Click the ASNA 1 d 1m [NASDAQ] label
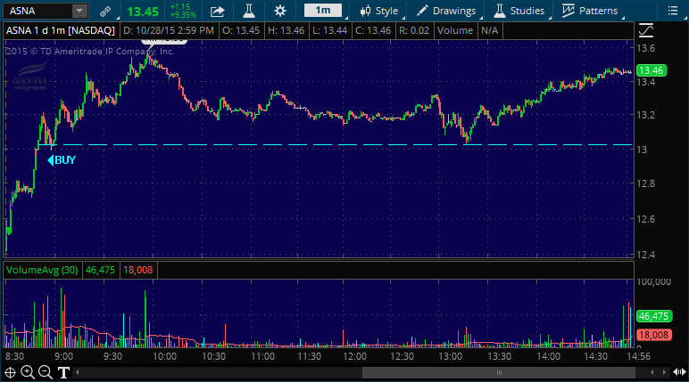This screenshot has height=382, width=689. pos(61,30)
